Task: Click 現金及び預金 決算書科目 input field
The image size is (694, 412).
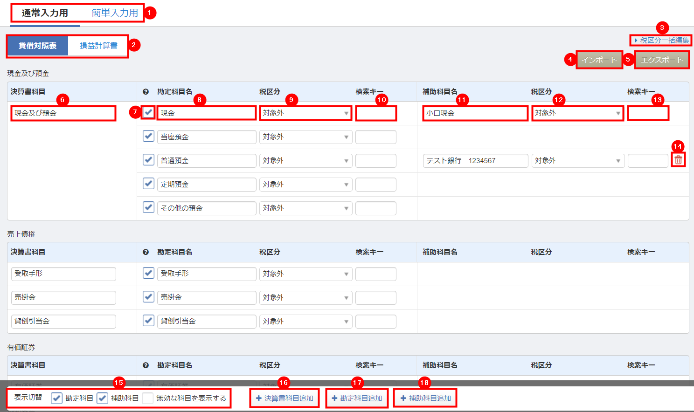Action: point(63,113)
